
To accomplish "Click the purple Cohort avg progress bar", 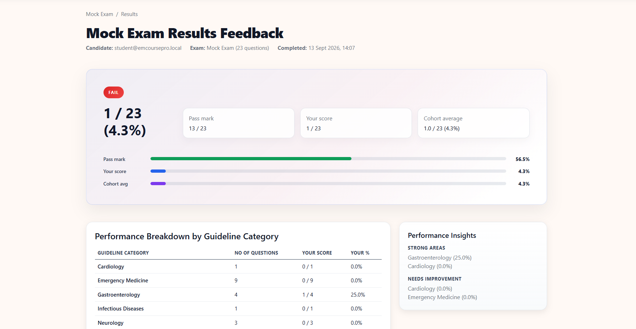I will tap(158, 184).
